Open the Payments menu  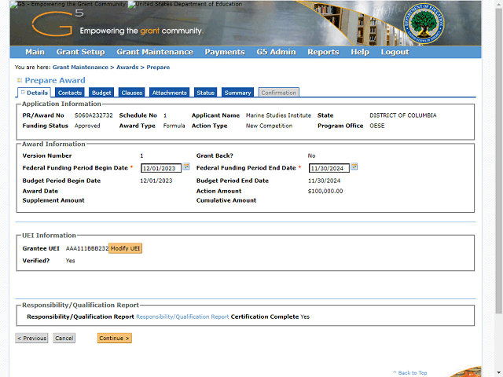224,52
